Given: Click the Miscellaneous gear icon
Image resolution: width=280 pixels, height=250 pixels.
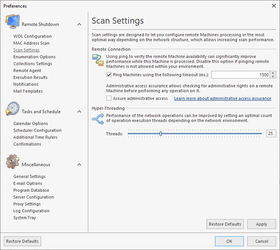Looking at the screenshot, I should pos(12,161).
